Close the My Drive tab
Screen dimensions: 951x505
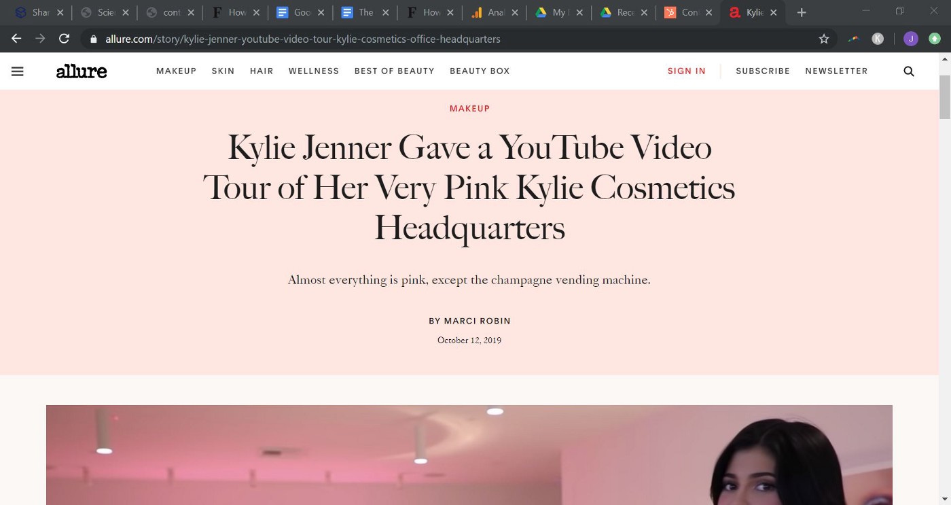coord(579,12)
